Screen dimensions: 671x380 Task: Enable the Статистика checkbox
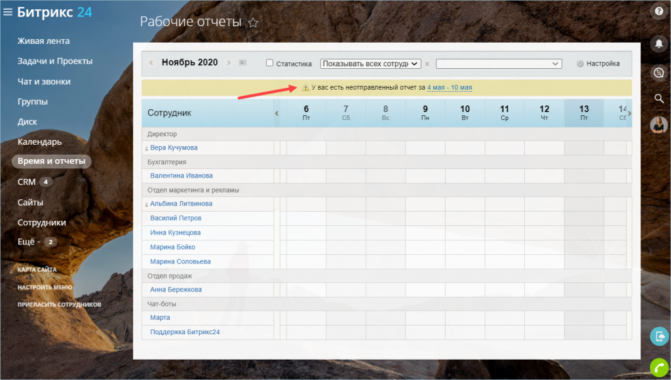(269, 63)
